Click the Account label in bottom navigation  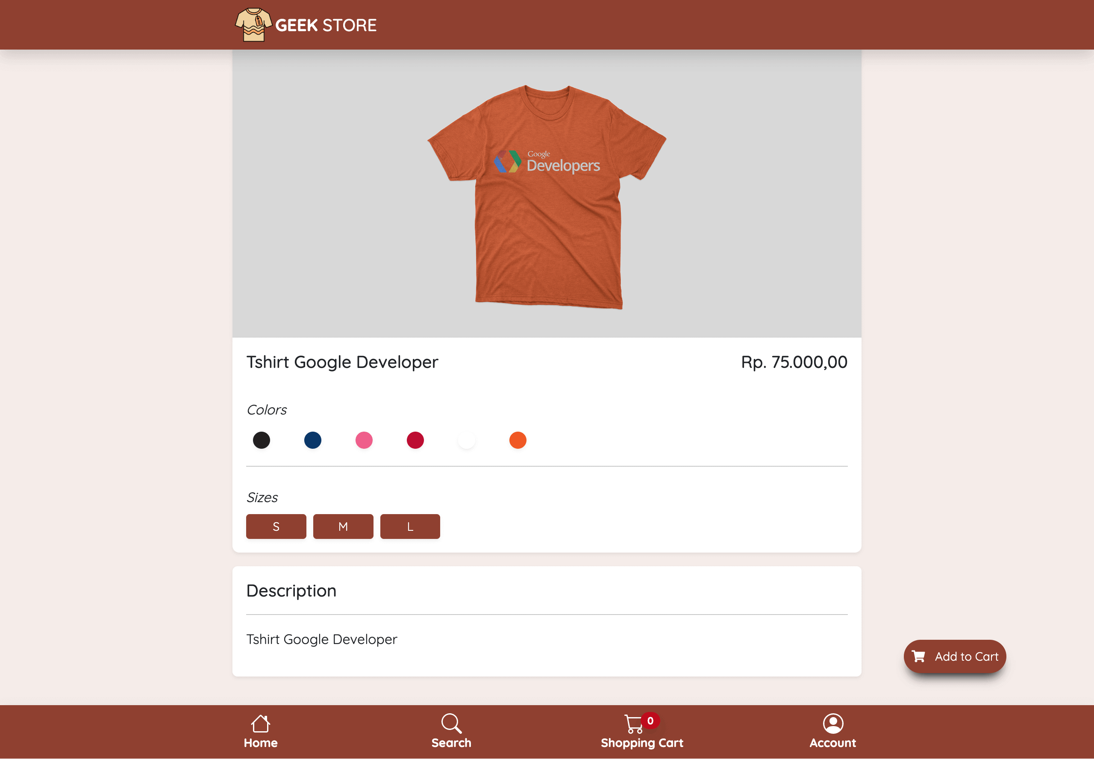pos(833,743)
